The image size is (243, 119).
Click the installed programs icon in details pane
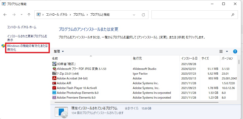61,112
